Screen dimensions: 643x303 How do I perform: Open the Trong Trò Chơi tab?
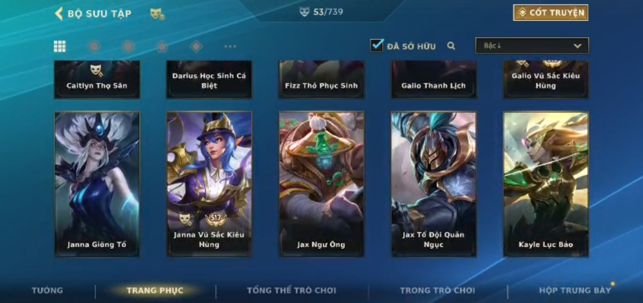click(438, 291)
